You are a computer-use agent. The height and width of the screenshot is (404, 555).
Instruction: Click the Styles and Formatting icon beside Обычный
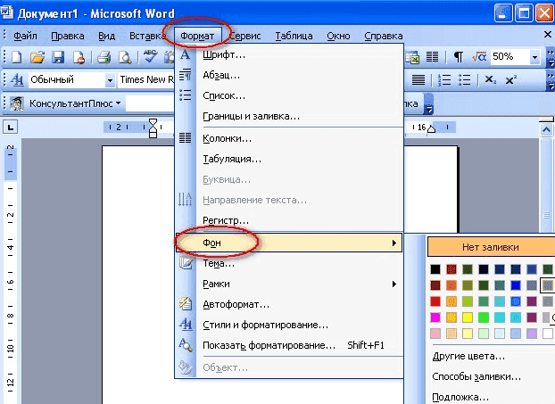(x=15, y=80)
